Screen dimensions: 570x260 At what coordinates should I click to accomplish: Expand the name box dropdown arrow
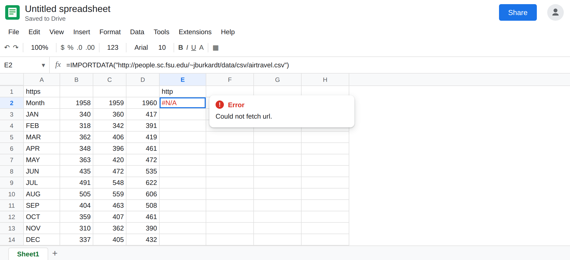[x=43, y=65]
